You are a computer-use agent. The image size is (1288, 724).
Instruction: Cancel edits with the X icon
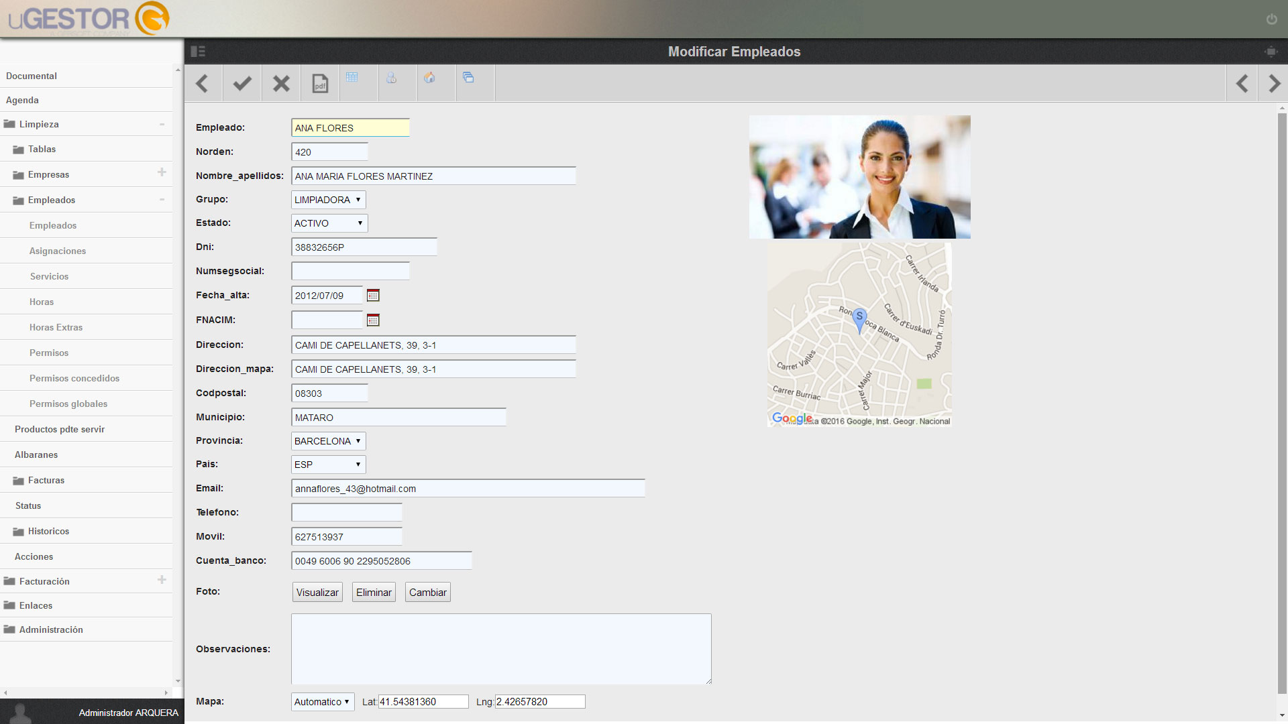click(281, 83)
